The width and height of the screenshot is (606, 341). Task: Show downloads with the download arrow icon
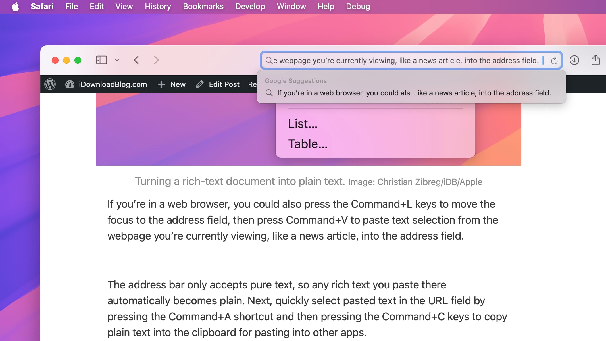point(574,60)
